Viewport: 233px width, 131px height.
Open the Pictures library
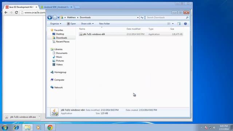[x=60, y=61]
